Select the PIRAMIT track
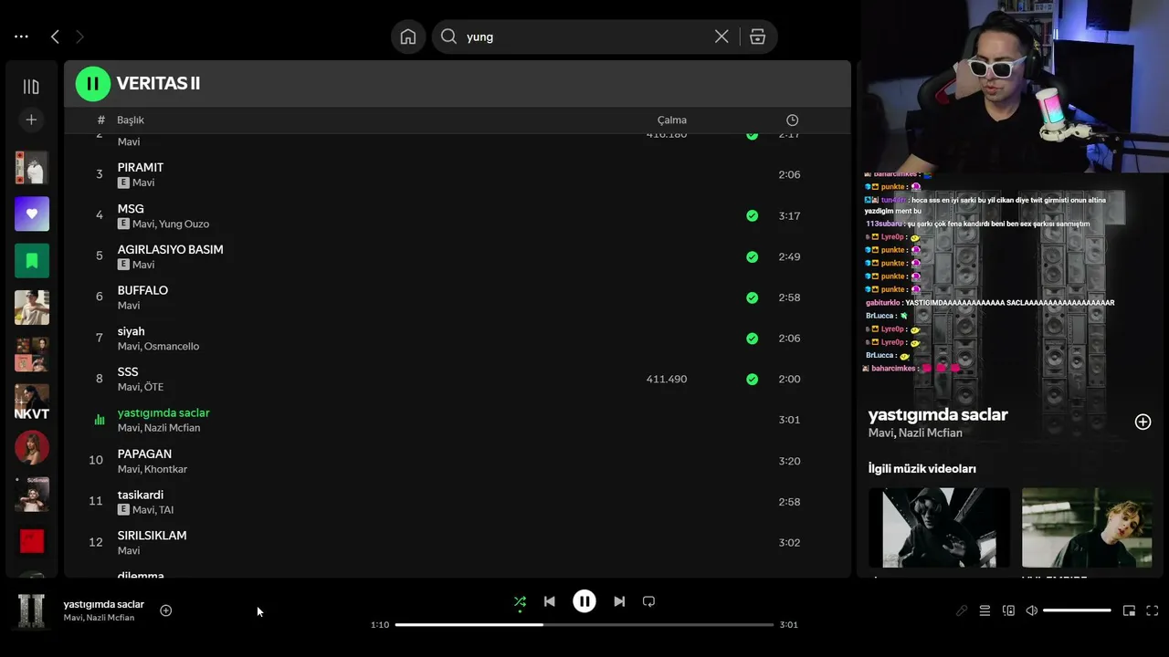The image size is (1169, 657). [x=141, y=168]
